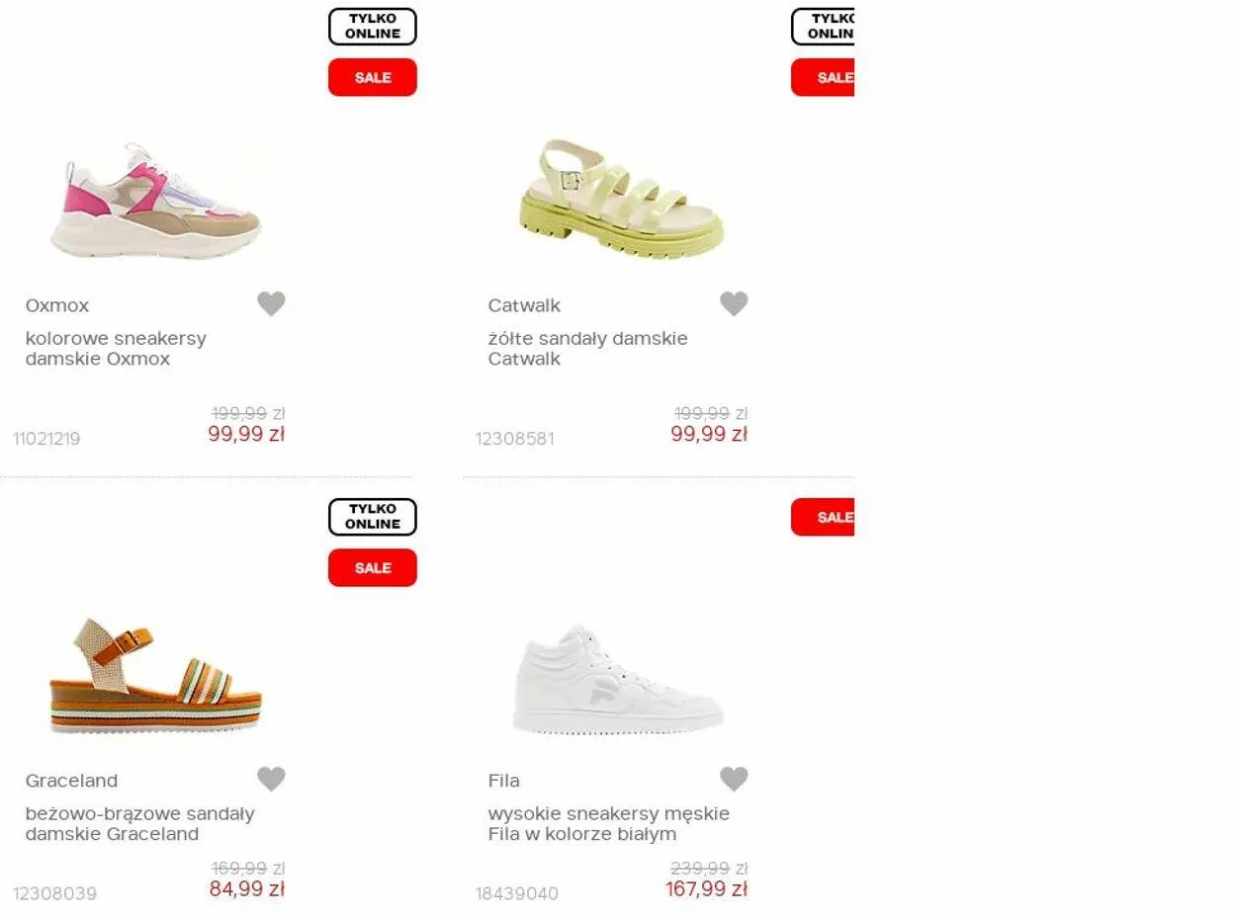Open 'kolorowe sneakersy damskie Oxmox' product link
The height and width of the screenshot is (920, 1236).
pos(116,348)
